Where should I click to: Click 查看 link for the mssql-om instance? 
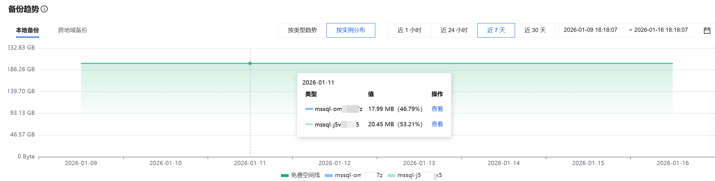pos(437,109)
